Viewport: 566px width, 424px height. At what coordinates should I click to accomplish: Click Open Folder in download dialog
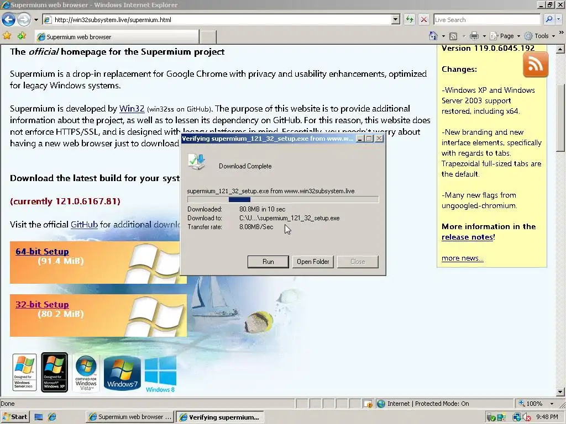click(313, 262)
